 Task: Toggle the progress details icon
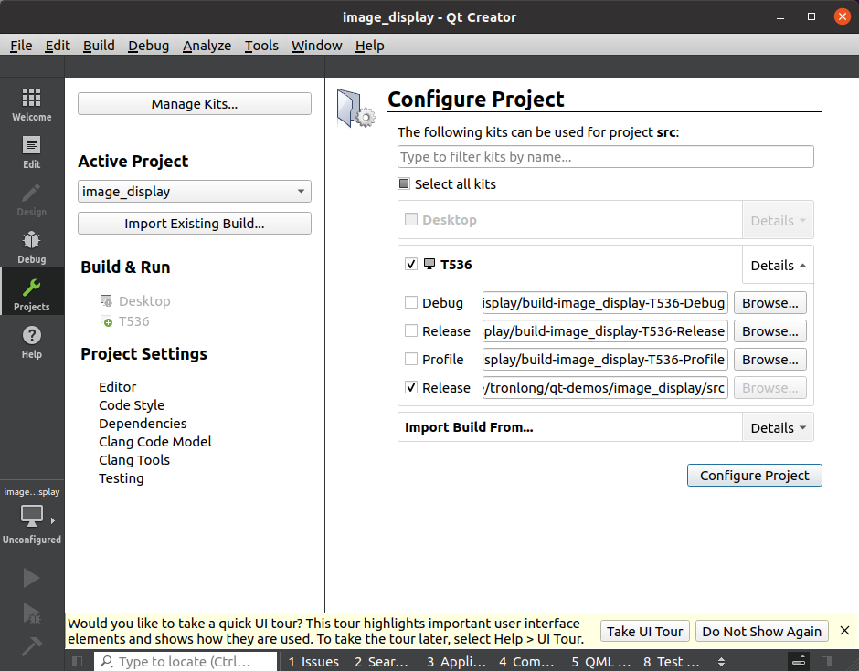tap(800, 662)
